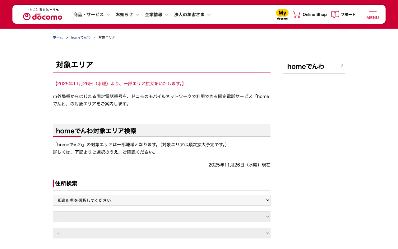Click the 対象エリア page heading
Image resolution: width=398 pixels, height=249 pixels.
pyautogui.click(x=75, y=65)
